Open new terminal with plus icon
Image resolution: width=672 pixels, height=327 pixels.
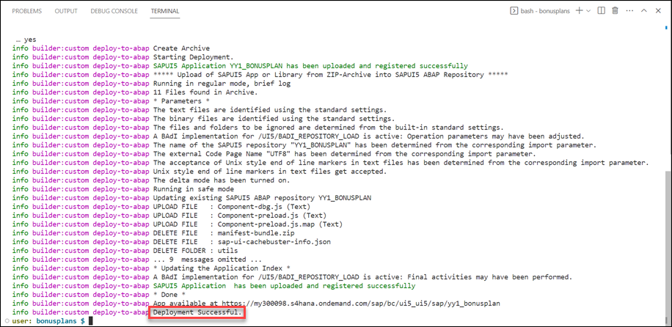(x=580, y=11)
